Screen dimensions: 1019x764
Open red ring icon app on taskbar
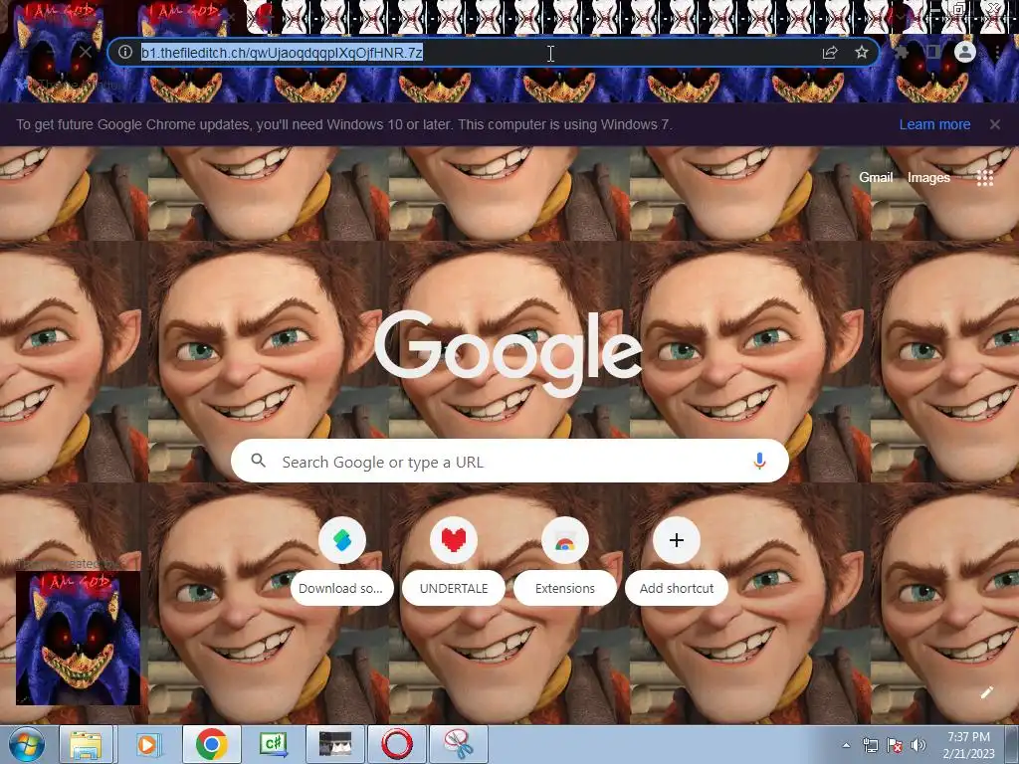pyautogui.click(x=397, y=744)
